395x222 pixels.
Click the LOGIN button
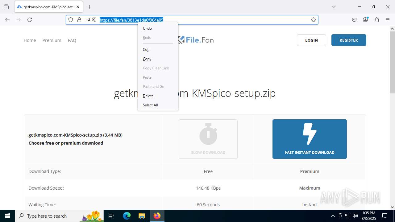[311, 40]
